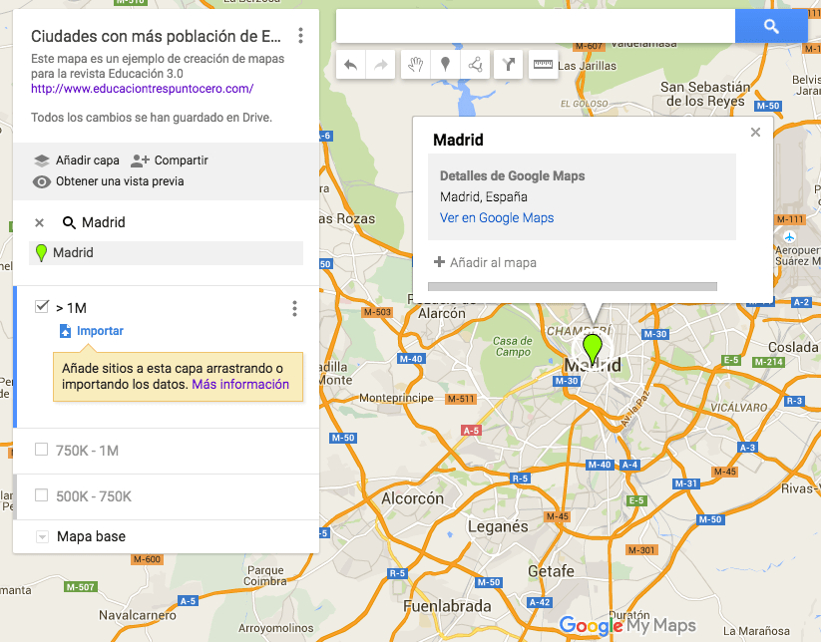The height and width of the screenshot is (642, 821).
Task: Click the redo arrow in toolbar
Action: (381, 65)
